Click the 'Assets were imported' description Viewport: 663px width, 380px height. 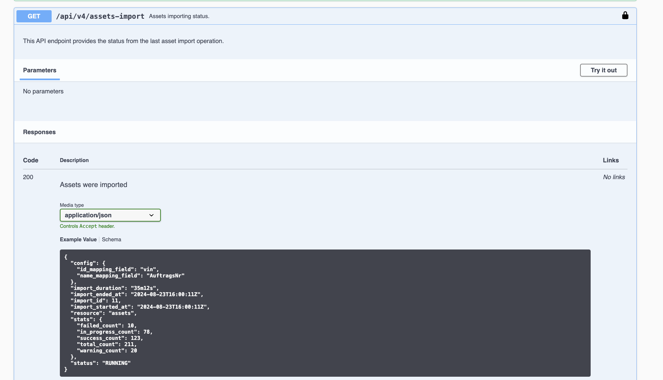coord(93,185)
